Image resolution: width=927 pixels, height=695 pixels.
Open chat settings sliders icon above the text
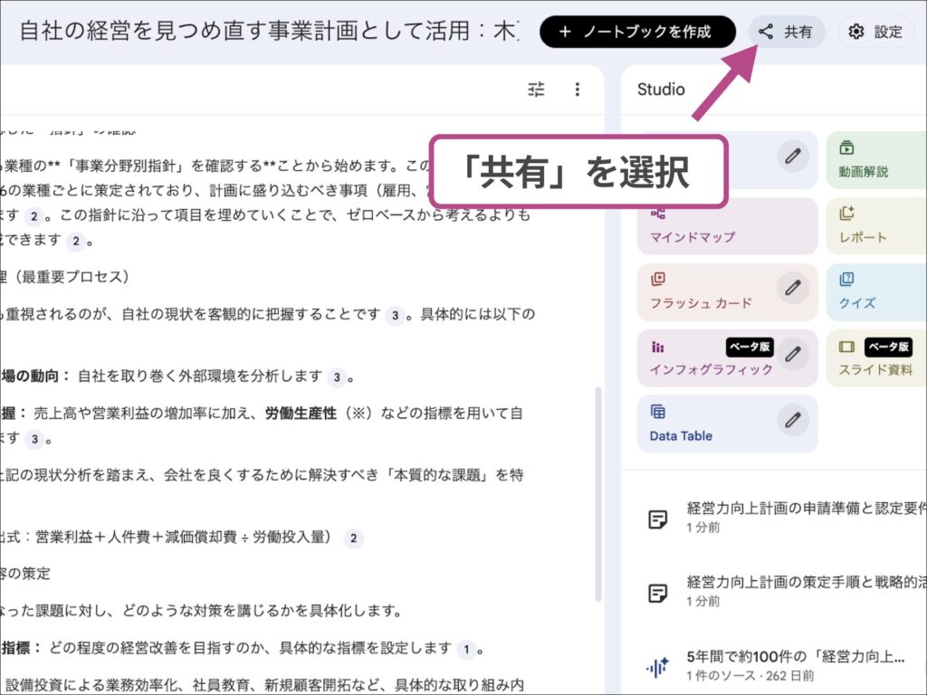pos(536,89)
